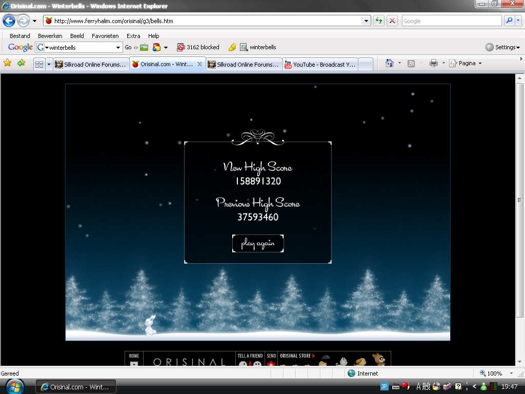Click the Google toolbar search field containing winterbells
Image resolution: width=525 pixels, height=394 pixels.
coord(78,48)
